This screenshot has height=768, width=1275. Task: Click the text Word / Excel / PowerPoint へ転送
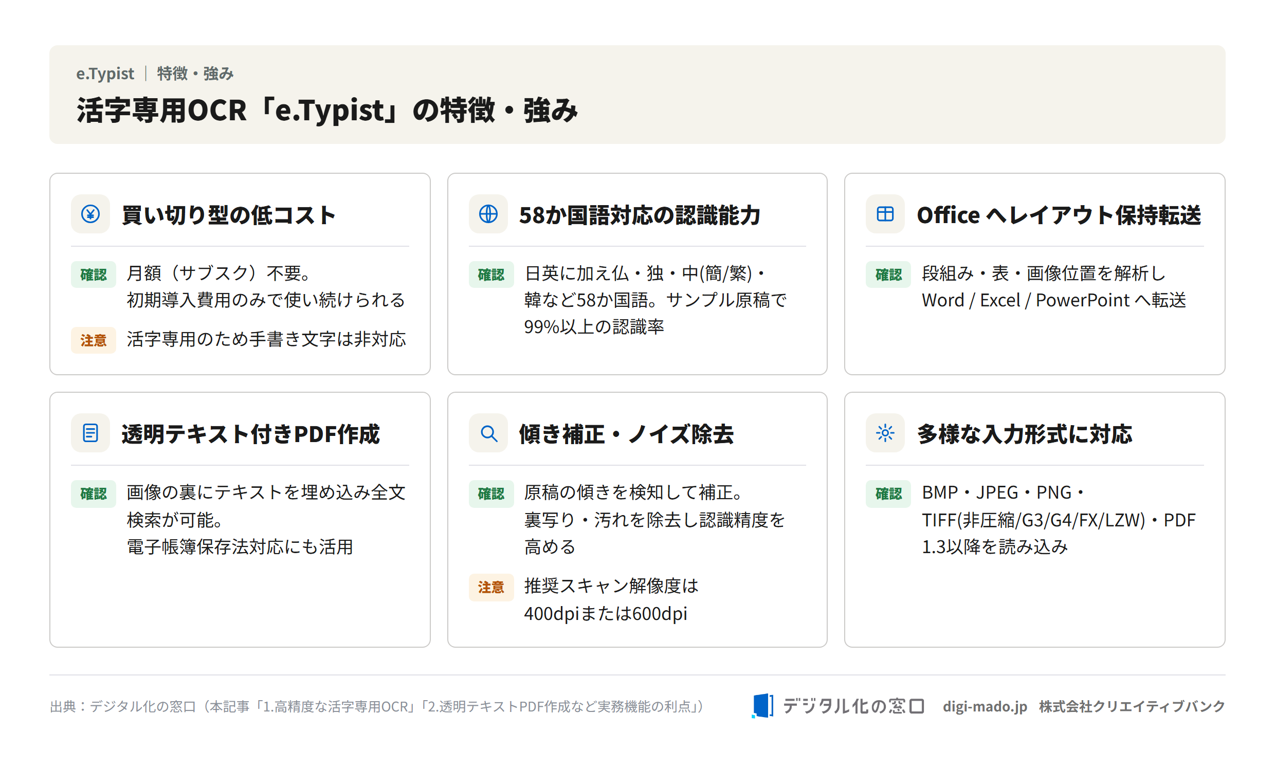[x=1053, y=300]
